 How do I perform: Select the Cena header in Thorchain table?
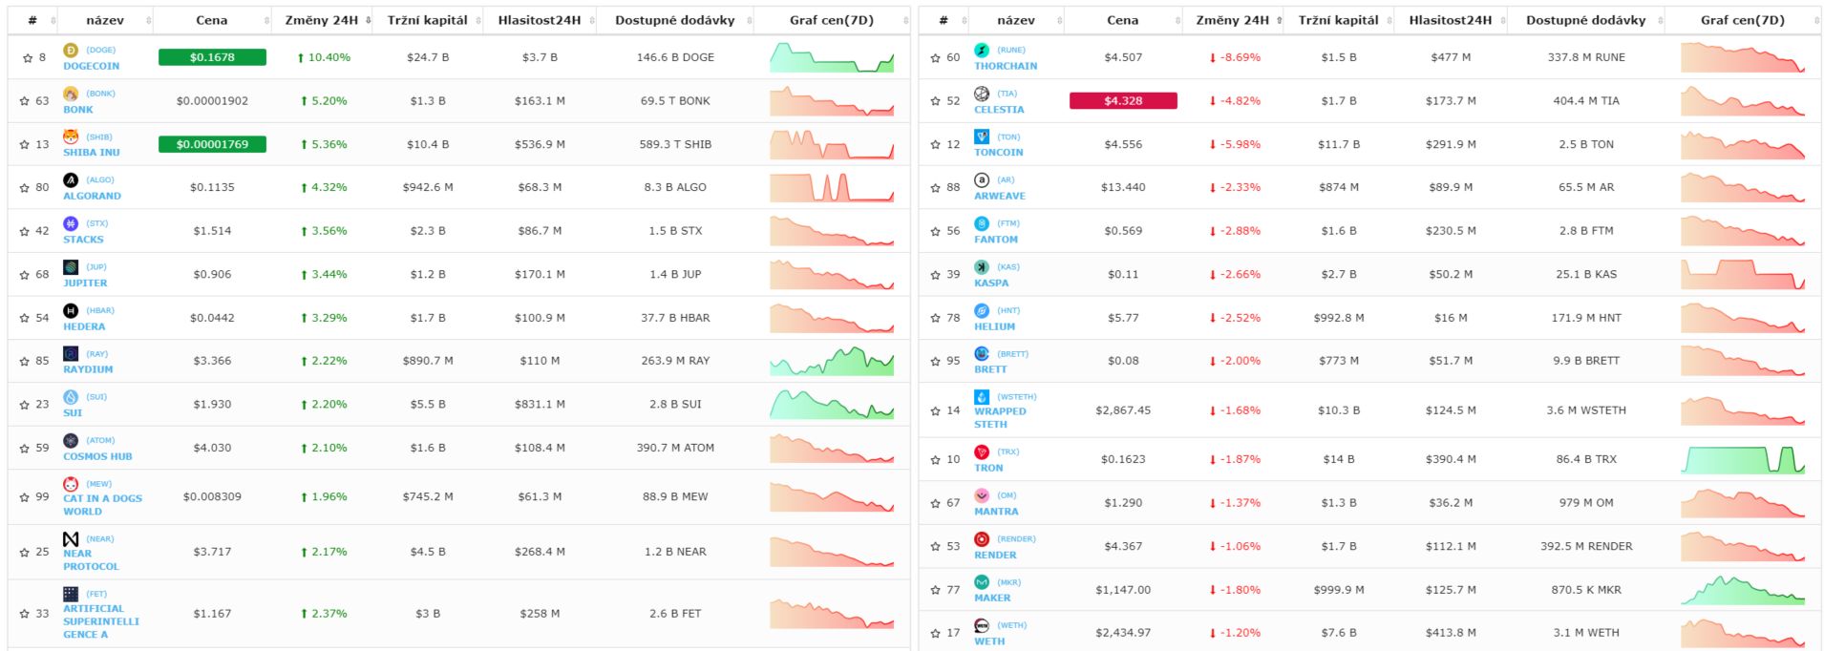[x=1123, y=20]
